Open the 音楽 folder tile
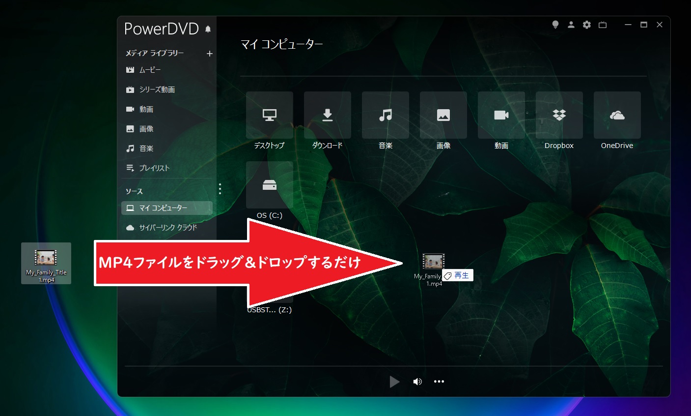The width and height of the screenshot is (691, 416). [386, 115]
